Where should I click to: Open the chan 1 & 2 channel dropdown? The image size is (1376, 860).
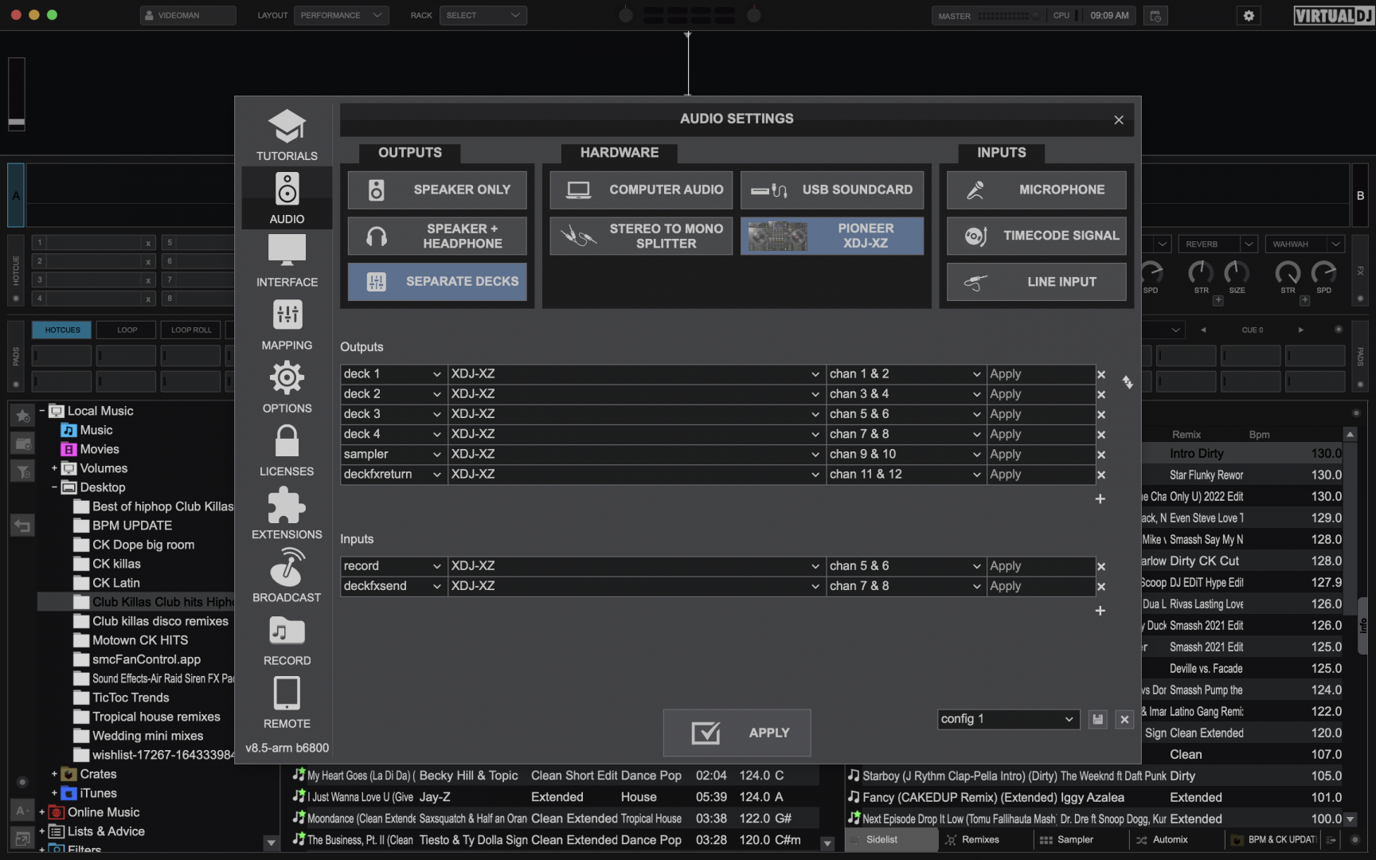(x=905, y=374)
